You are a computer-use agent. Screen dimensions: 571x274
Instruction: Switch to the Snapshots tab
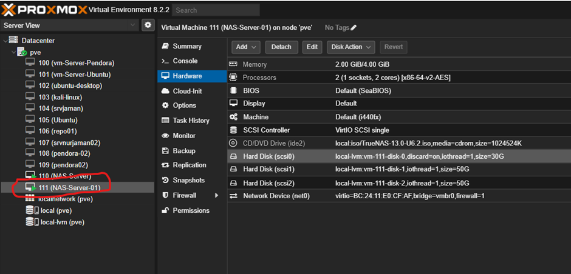tap(188, 181)
